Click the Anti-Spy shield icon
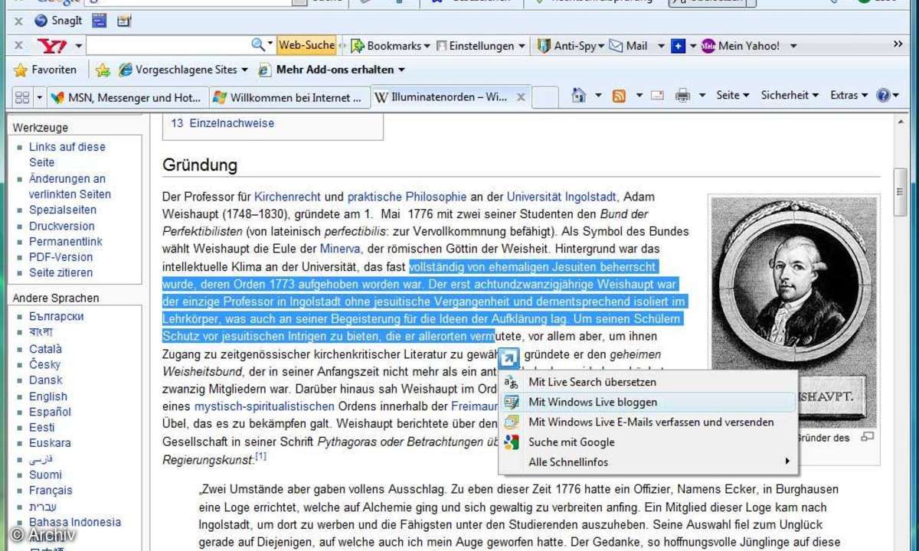This screenshot has width=919, height=551. pos(544,46)
